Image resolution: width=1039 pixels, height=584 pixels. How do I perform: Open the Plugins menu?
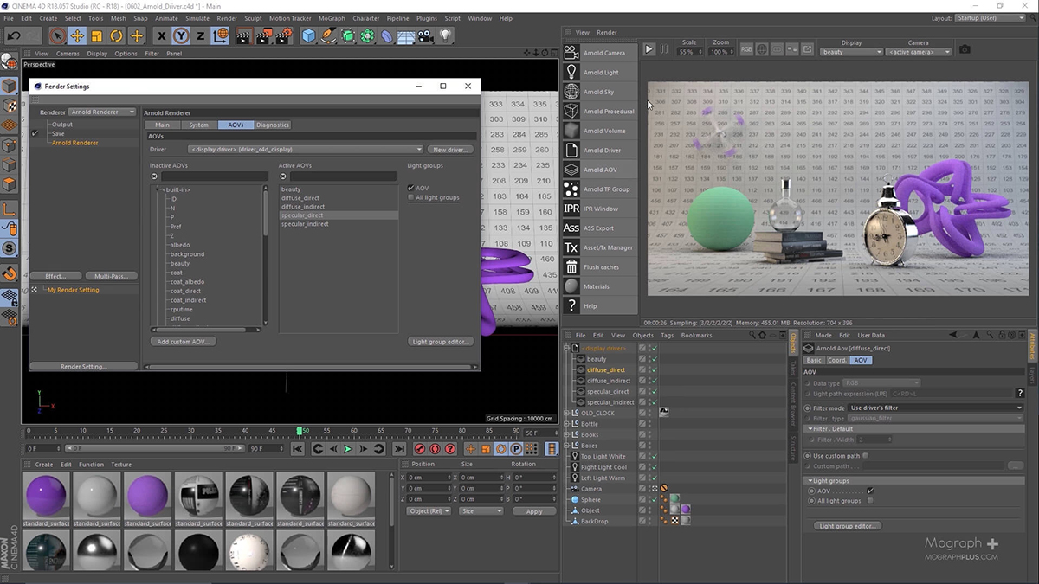426,18
